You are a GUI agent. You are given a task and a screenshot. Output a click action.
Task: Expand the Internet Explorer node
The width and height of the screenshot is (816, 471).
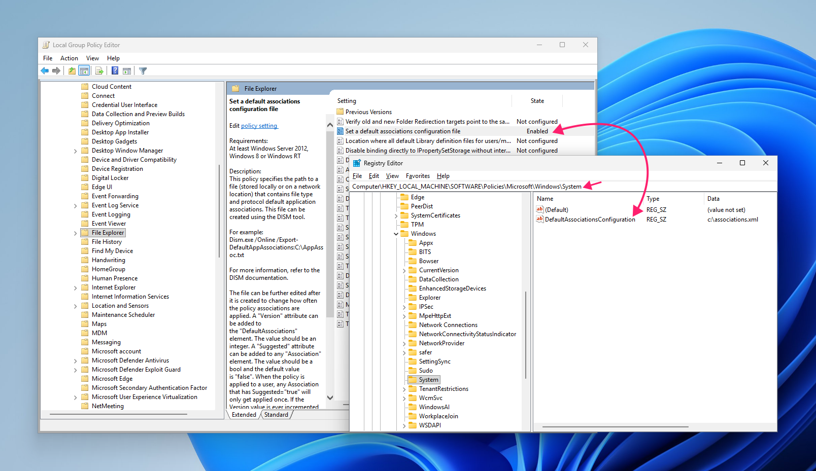click(76, 287)
